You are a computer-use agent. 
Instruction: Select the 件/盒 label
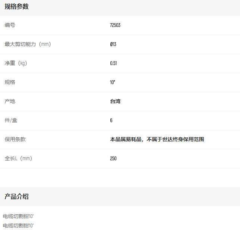coord(11,121)
